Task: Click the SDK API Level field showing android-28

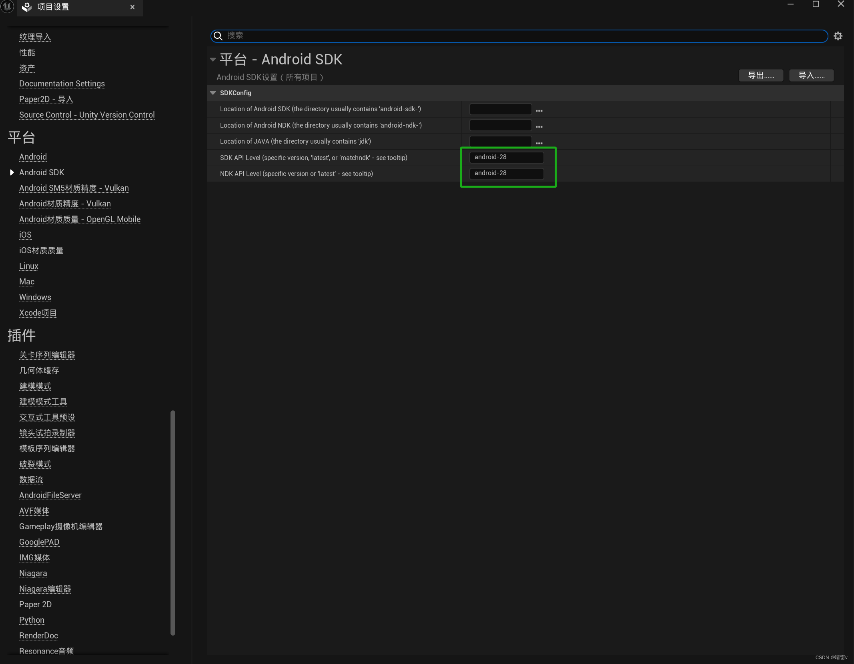Action: (506, 157)
